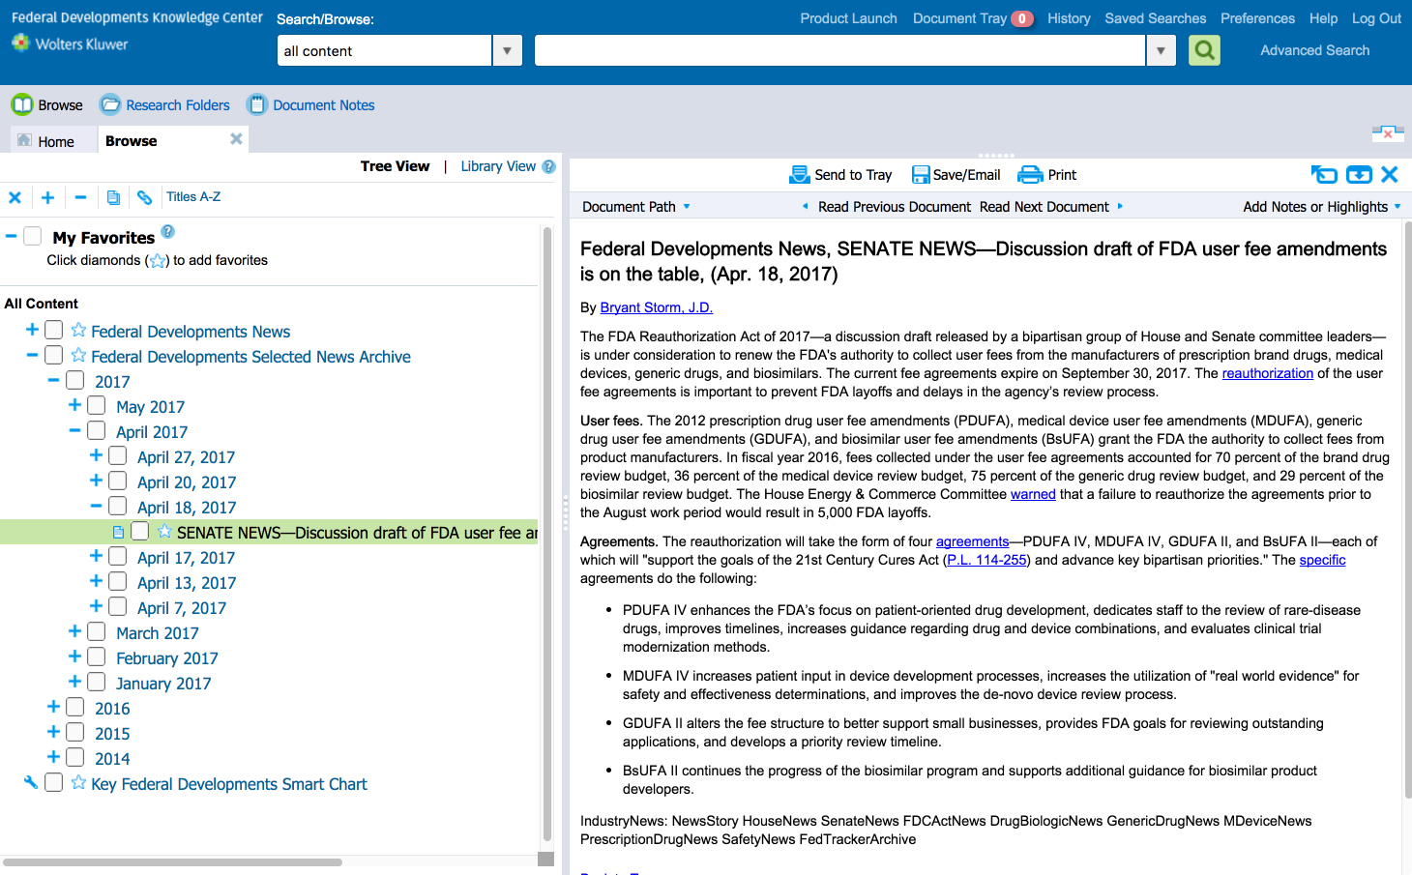The width and height of the screenshot is (1412, 875).
Task: Check the My Favorites checkbox
Action: point(33,236)
